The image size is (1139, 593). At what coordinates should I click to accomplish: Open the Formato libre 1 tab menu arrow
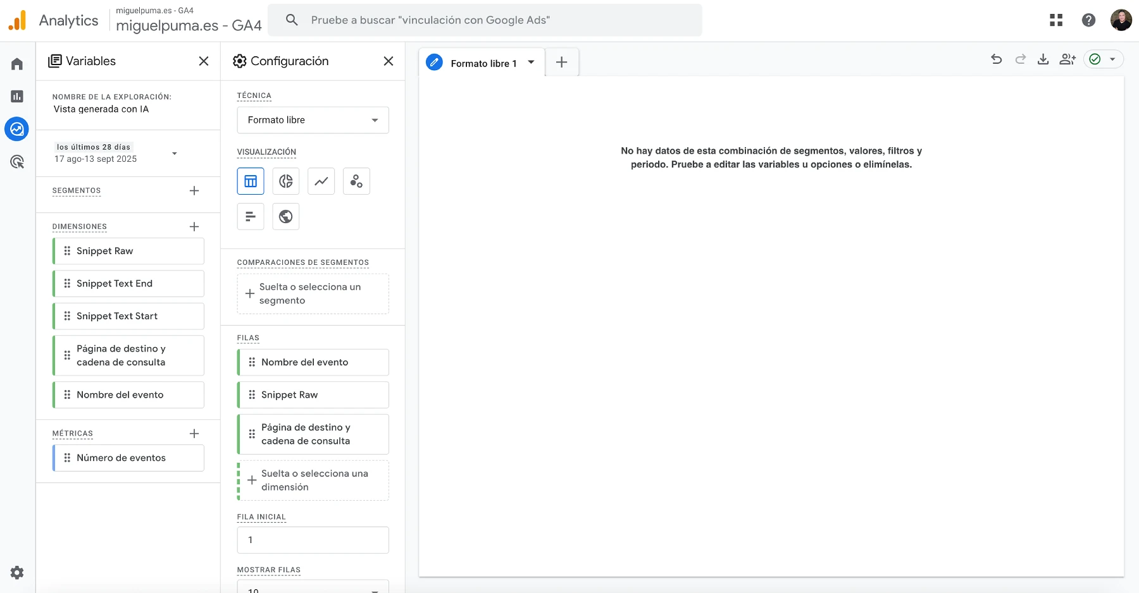531,63
